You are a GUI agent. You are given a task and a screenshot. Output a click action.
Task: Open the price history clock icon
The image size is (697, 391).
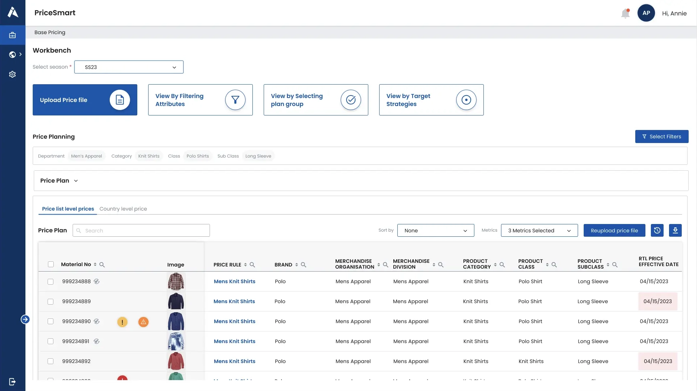(x=657, y=231)
